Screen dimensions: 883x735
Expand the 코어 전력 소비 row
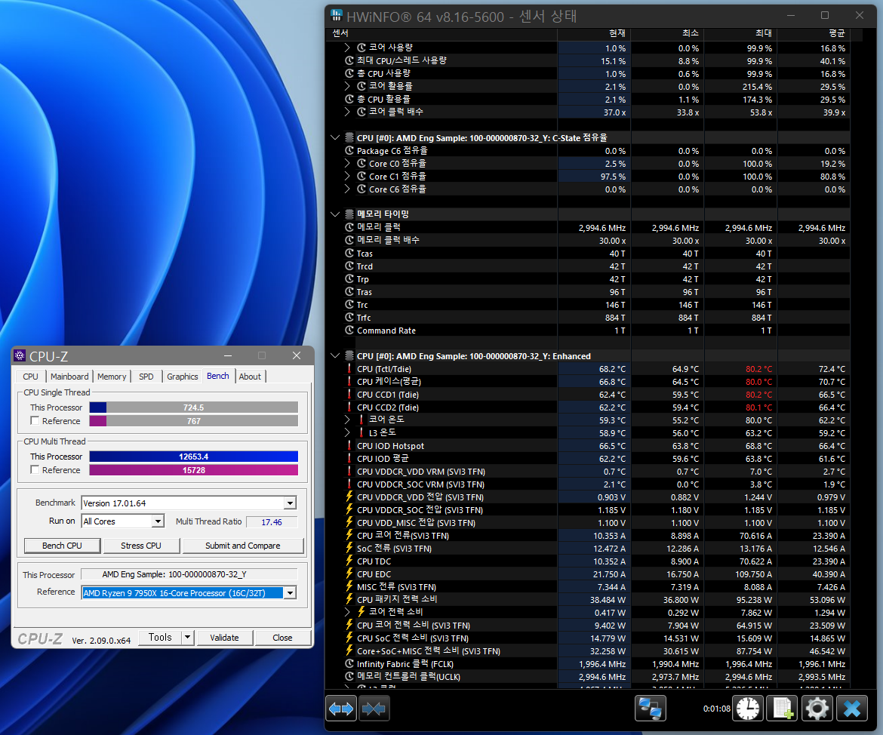point(347,612)
